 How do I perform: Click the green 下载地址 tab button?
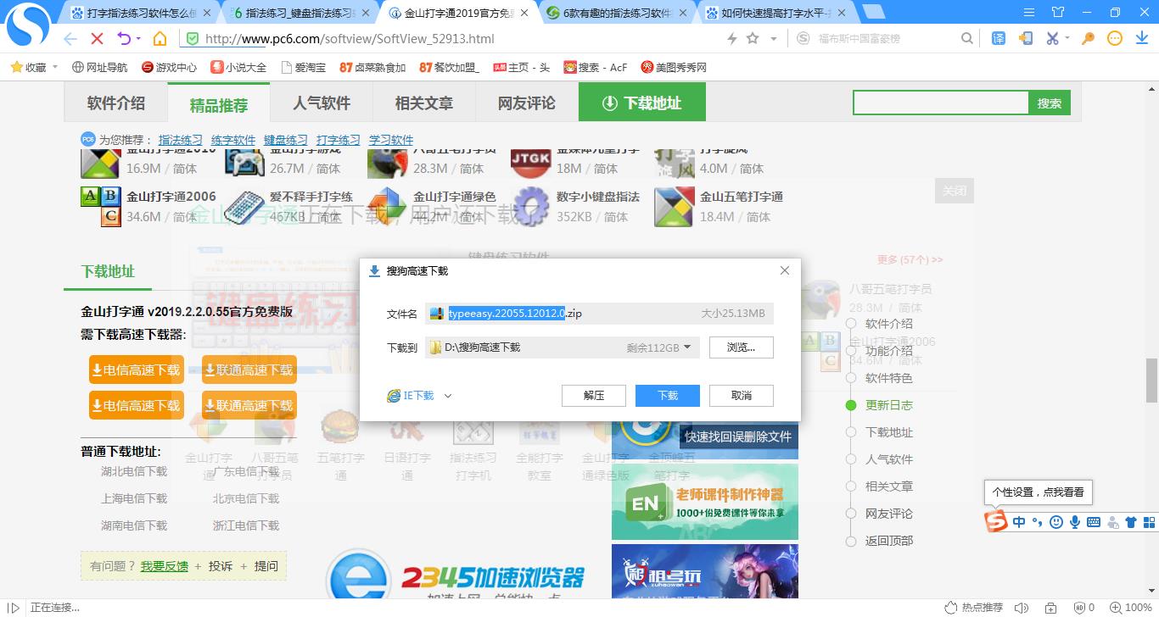pos(642,103)
